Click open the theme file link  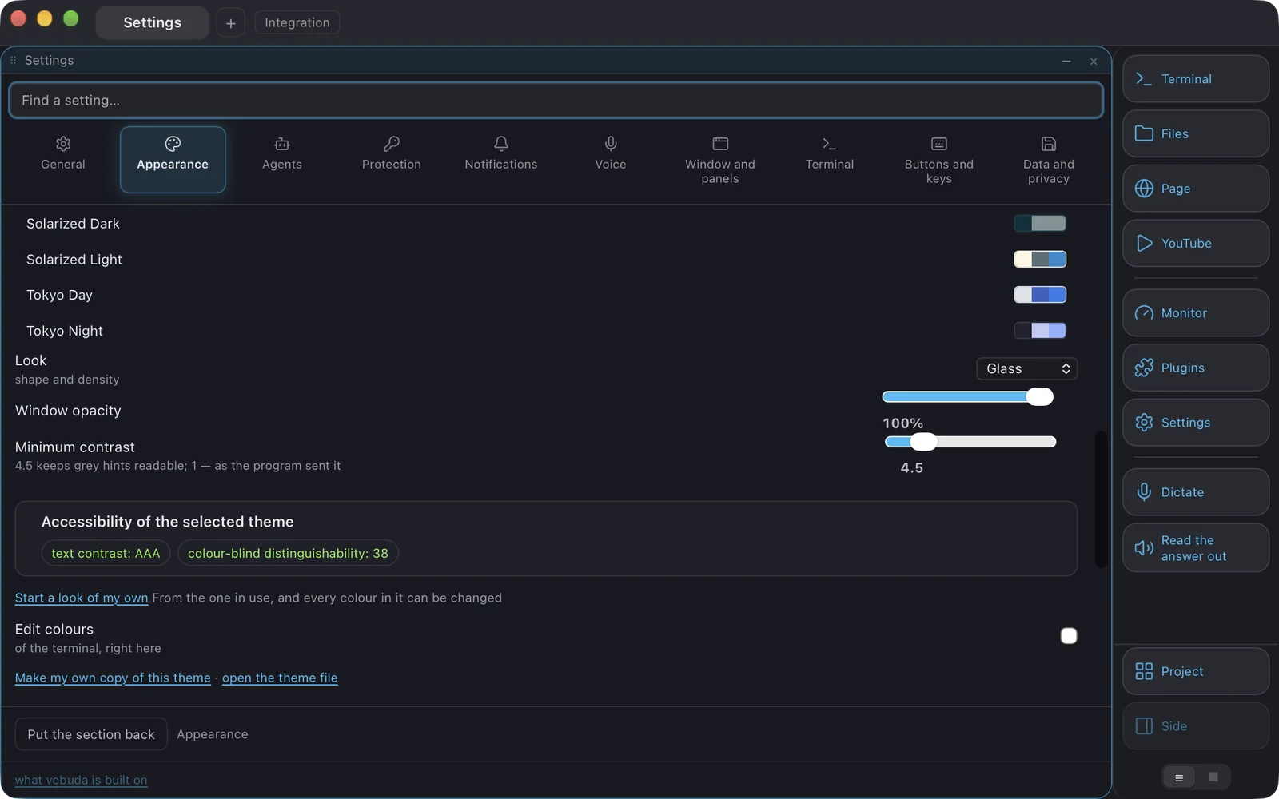pyautogui.click(x=280, y=678)
